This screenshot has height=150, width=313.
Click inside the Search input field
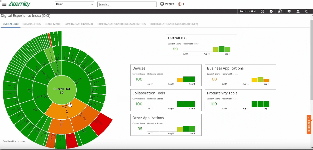(x=127, y=4)
